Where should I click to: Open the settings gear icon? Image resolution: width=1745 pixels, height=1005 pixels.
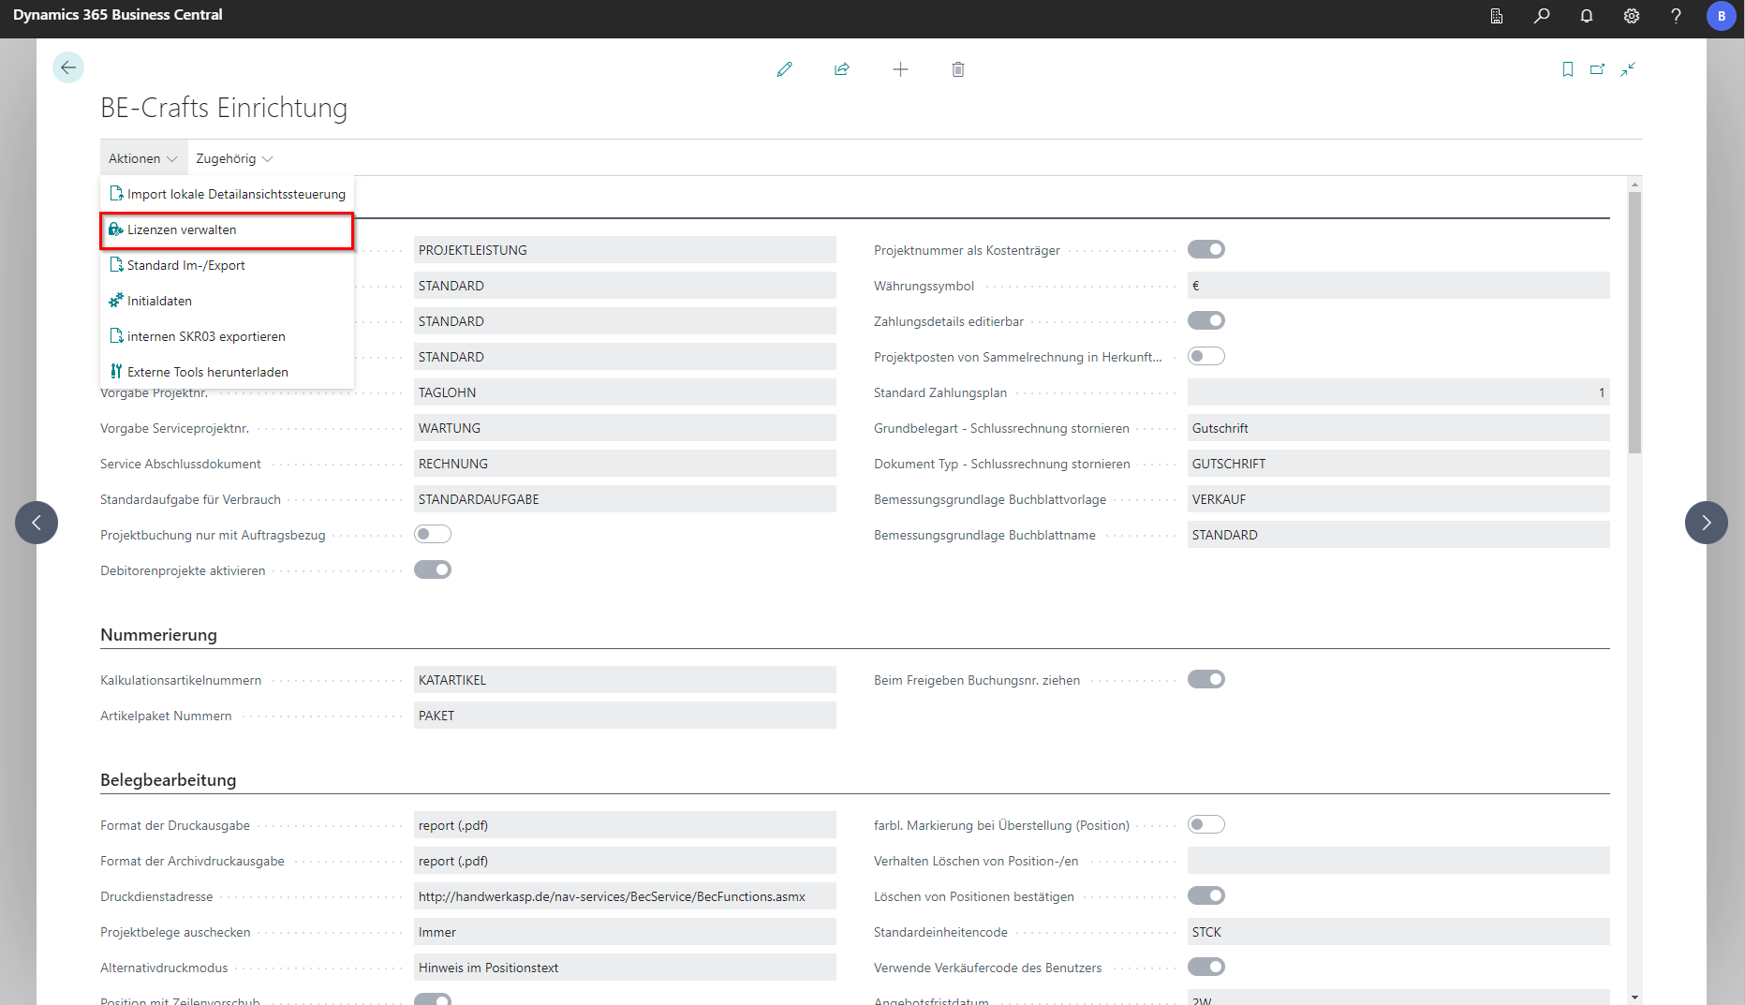point(1631,16)
